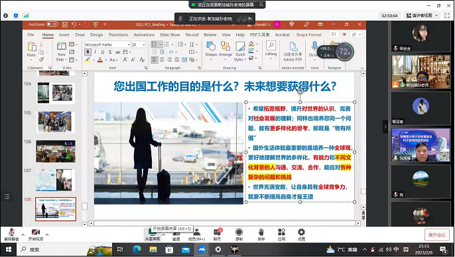Align text left in paragraph group
This screenshot has height=257, width=455.
[155, 60]
